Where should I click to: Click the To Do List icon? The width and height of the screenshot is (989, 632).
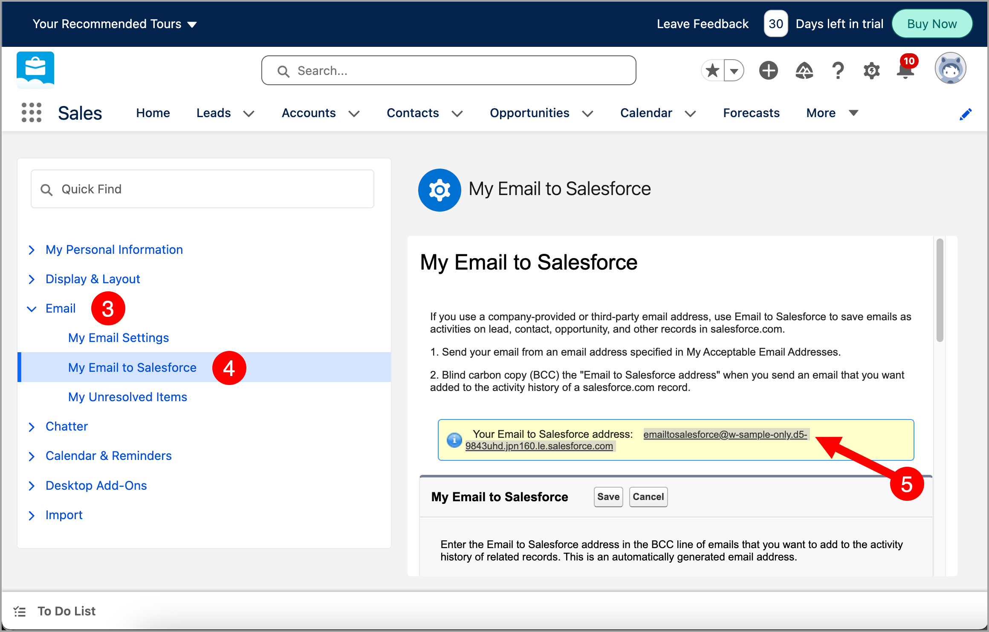click(x=20, y=612)
